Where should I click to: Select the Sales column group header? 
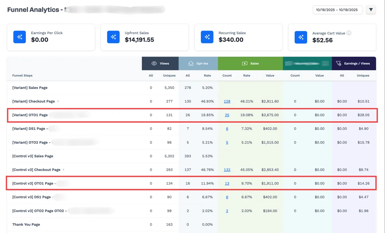pos(250,63)
